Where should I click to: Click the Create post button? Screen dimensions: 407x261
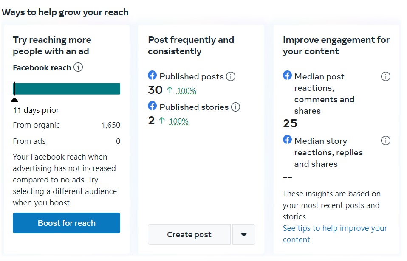[x=189, y=235]
